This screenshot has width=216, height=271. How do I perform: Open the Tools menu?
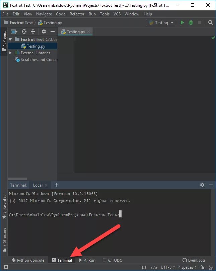click(104, 14)
